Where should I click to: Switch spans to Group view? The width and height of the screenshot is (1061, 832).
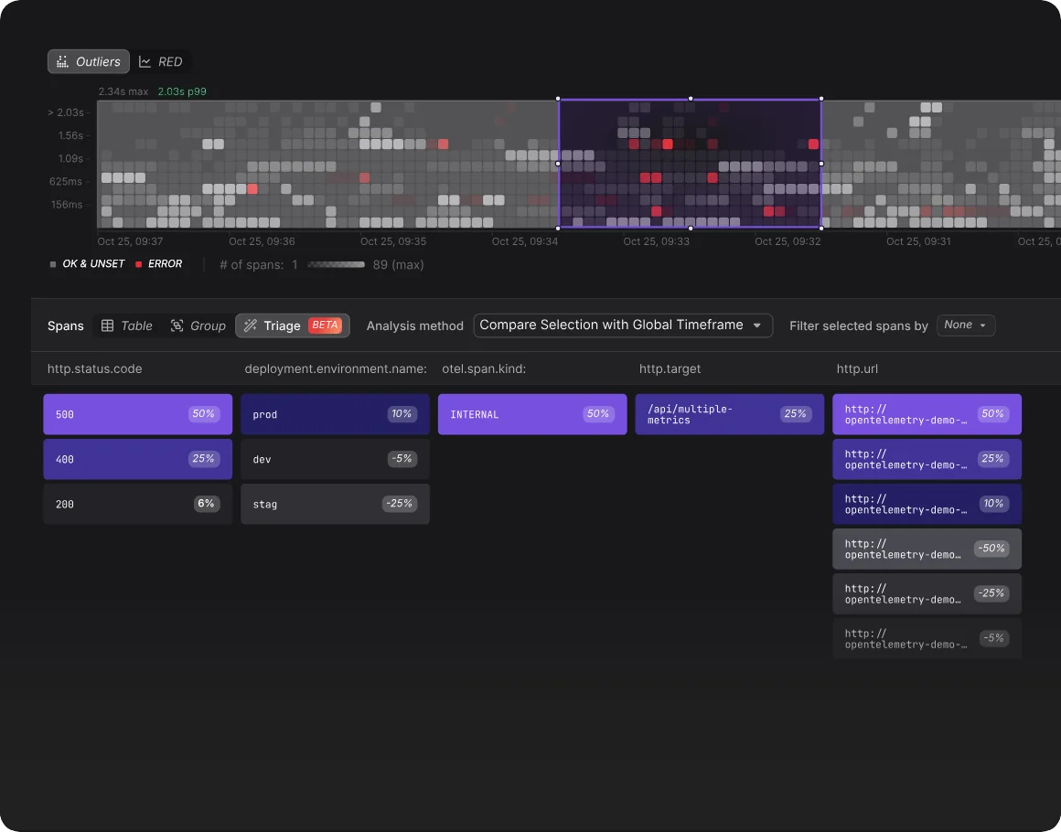(198, 325)
